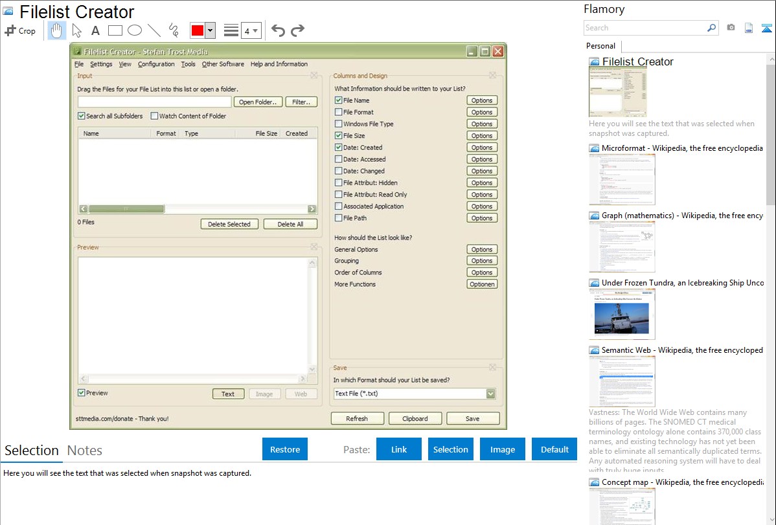Click the Refresh button
Image resolution: width=776 pixels, height=525 pixels.
[357, 419]
